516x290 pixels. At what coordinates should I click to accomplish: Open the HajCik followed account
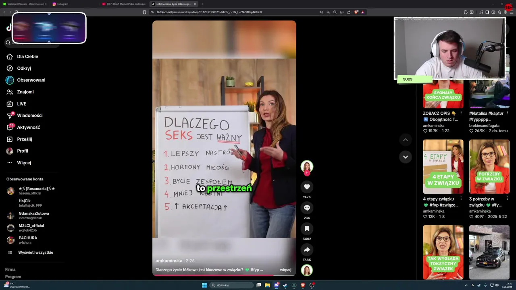(x=30, y=203)
